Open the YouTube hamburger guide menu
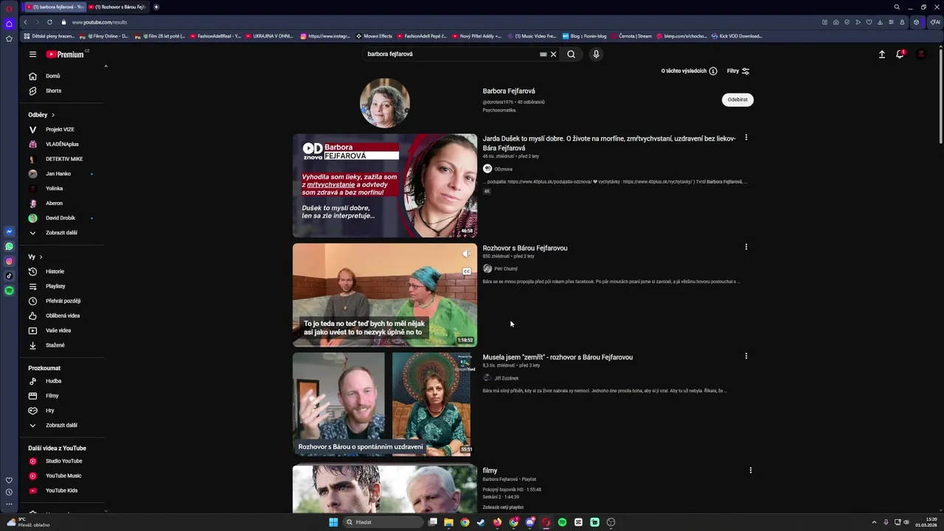Viewport: 944px width, 531px height. click(x=32, y=55)
